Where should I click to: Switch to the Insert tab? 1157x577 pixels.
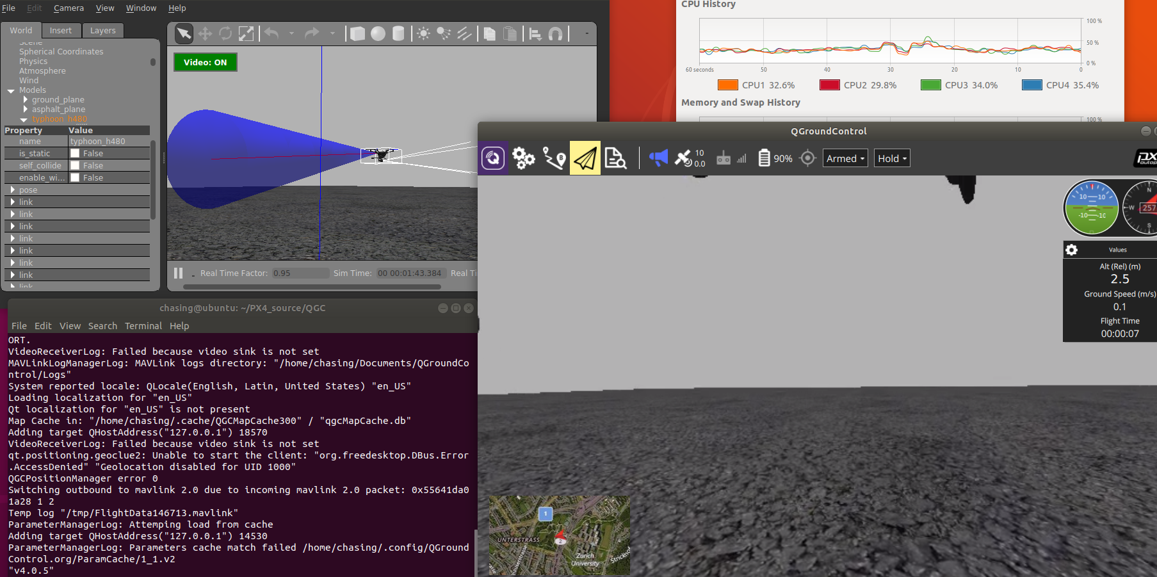pos(61,30)
